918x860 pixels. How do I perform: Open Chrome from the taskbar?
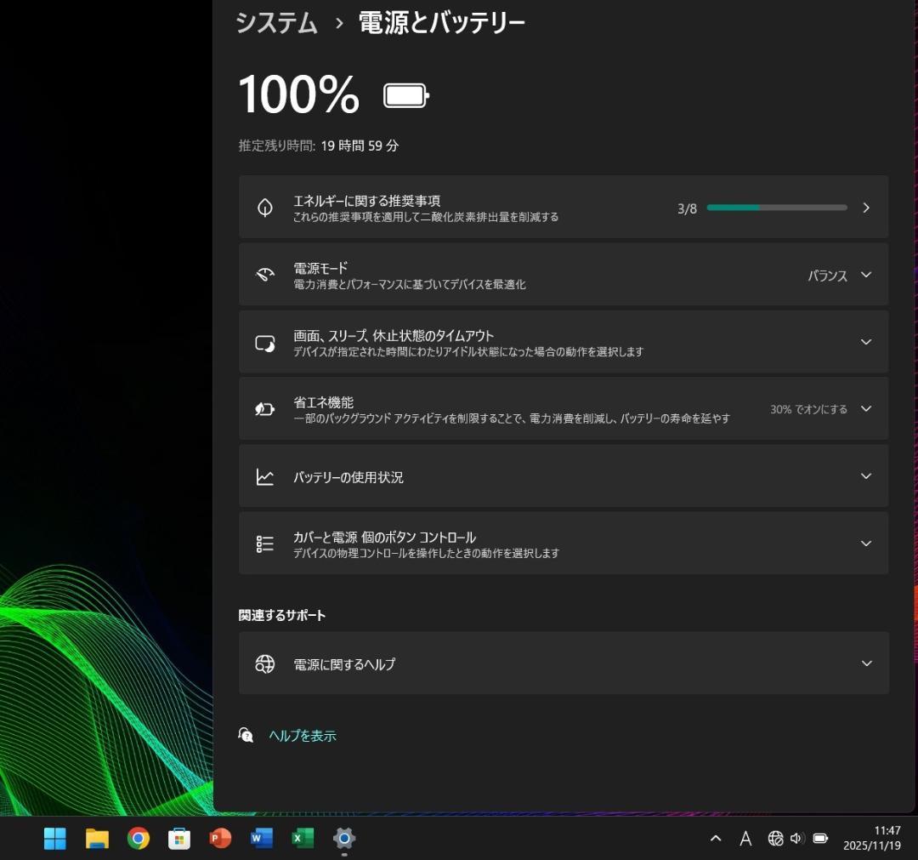tap(137, 839)
